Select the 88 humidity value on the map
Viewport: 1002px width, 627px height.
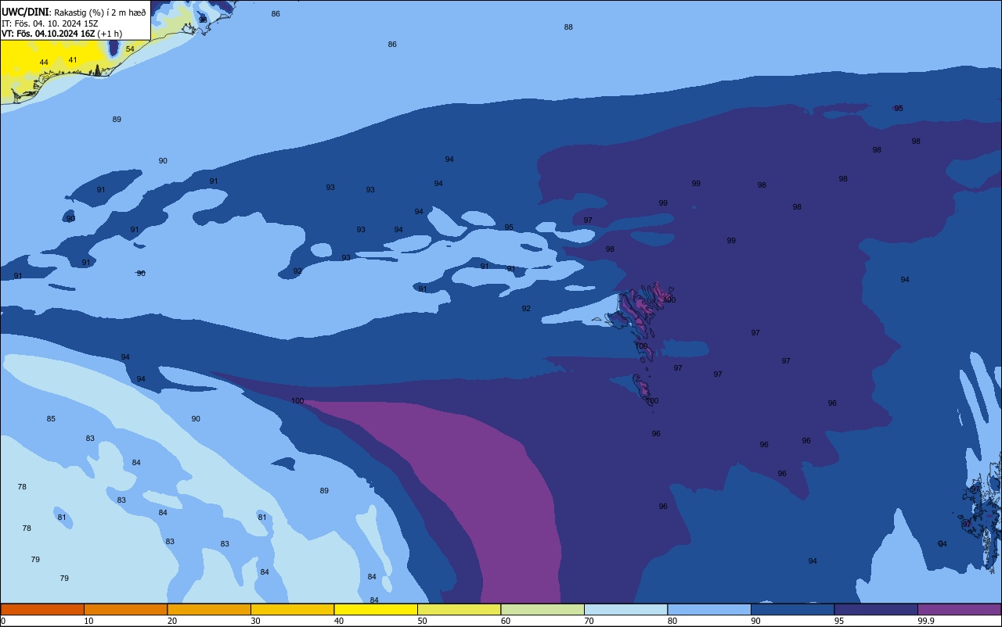[568, 27]
